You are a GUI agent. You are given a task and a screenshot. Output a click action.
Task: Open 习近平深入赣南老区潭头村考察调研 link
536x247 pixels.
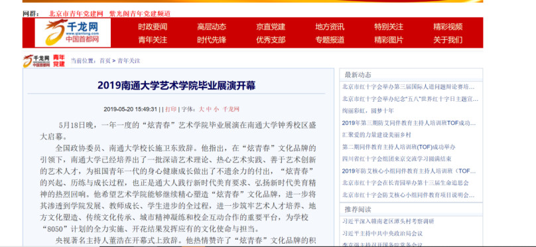tap(388, 221)
